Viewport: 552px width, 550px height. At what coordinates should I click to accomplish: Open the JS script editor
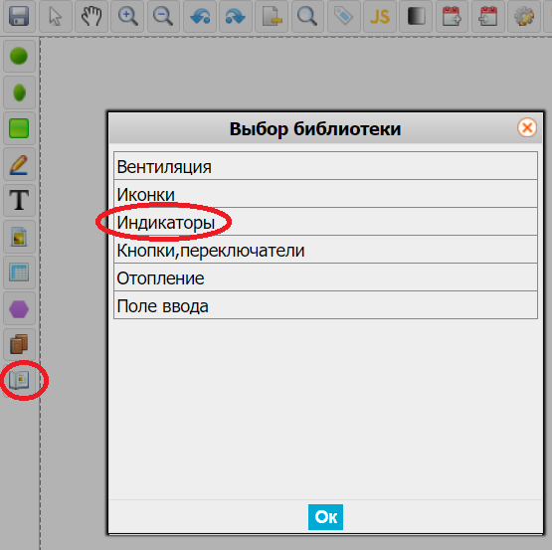pyautogui.click(x=380, y=16)
